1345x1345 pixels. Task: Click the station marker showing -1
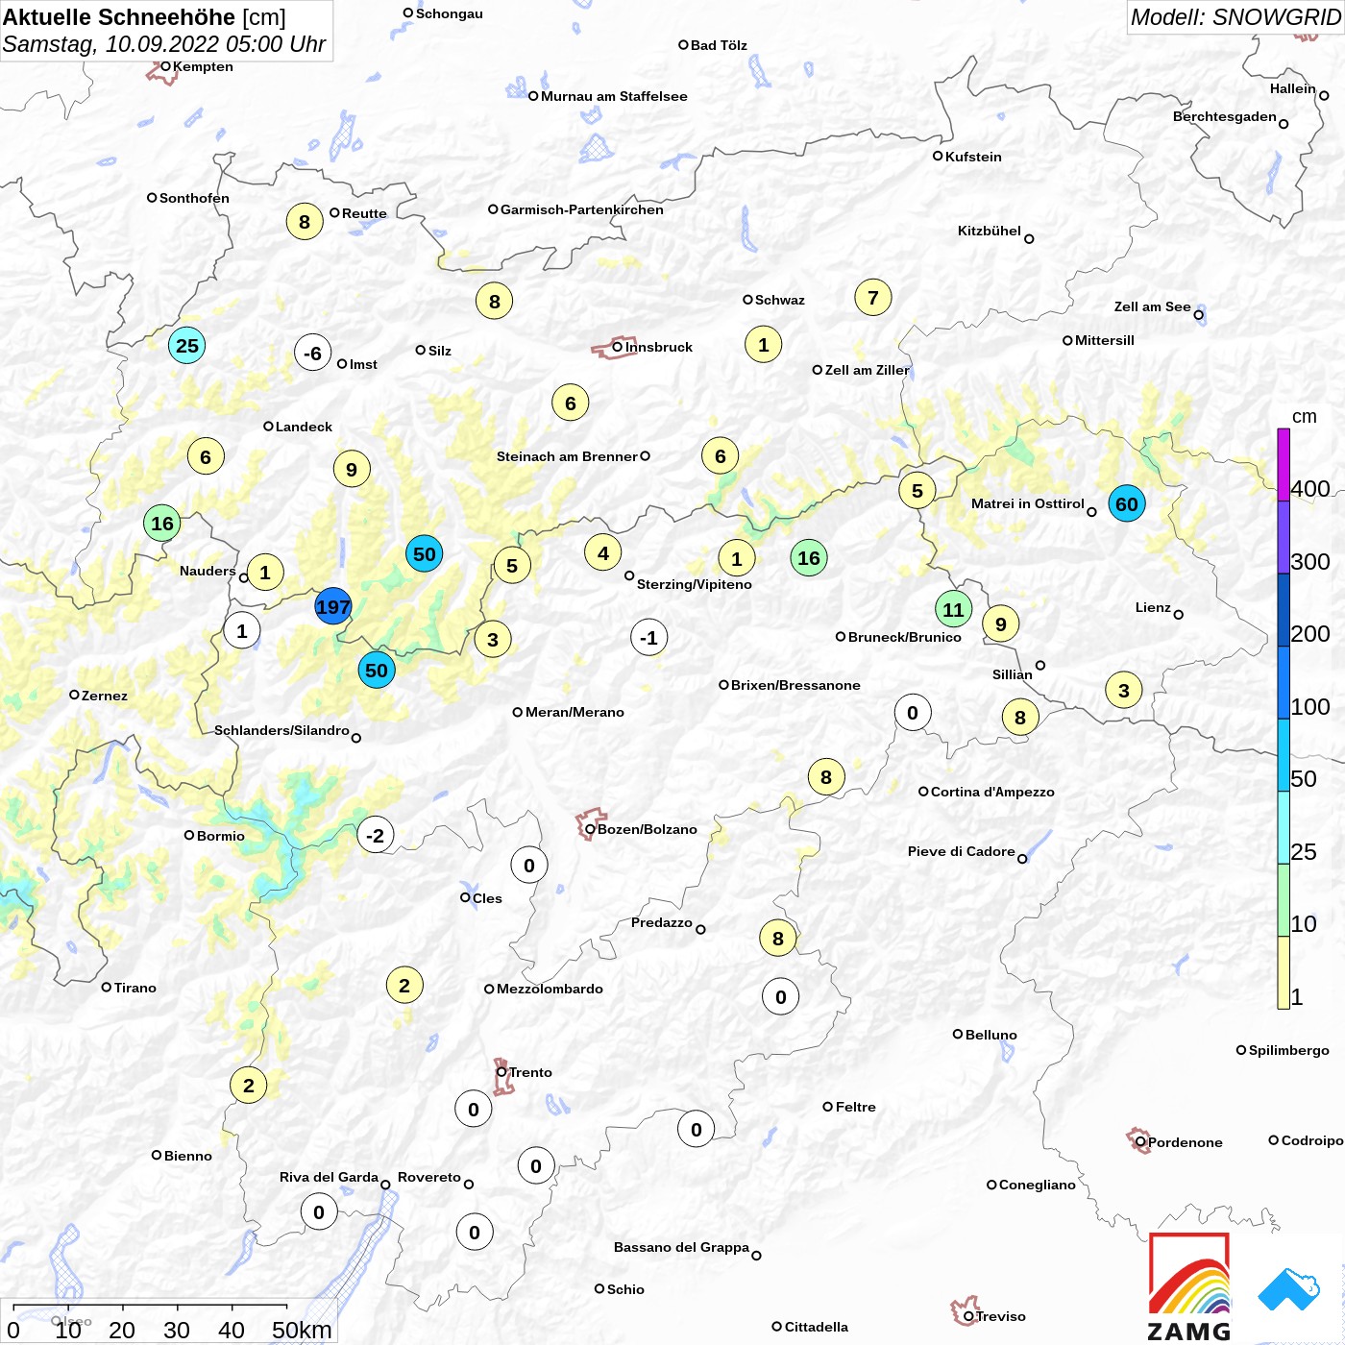pos(649,637)
